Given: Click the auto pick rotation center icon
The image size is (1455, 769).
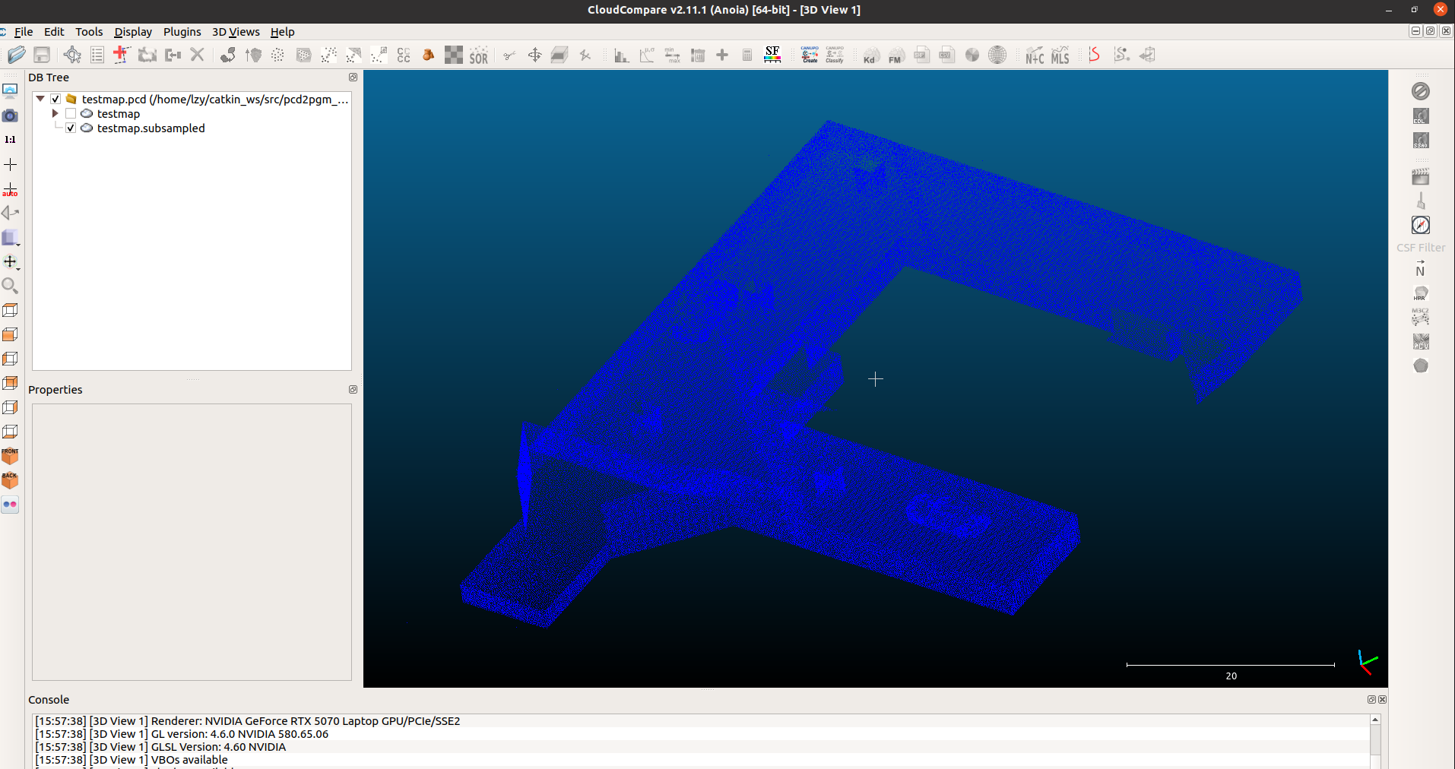Looking at the screenshot, I should 10,188.
